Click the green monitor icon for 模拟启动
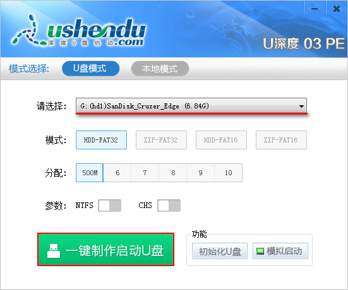348x290 pixels. (260, 252)
